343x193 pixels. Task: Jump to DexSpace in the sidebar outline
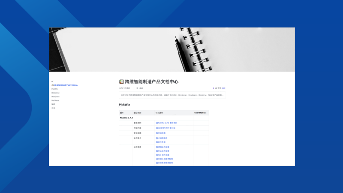tap(55, 97)
